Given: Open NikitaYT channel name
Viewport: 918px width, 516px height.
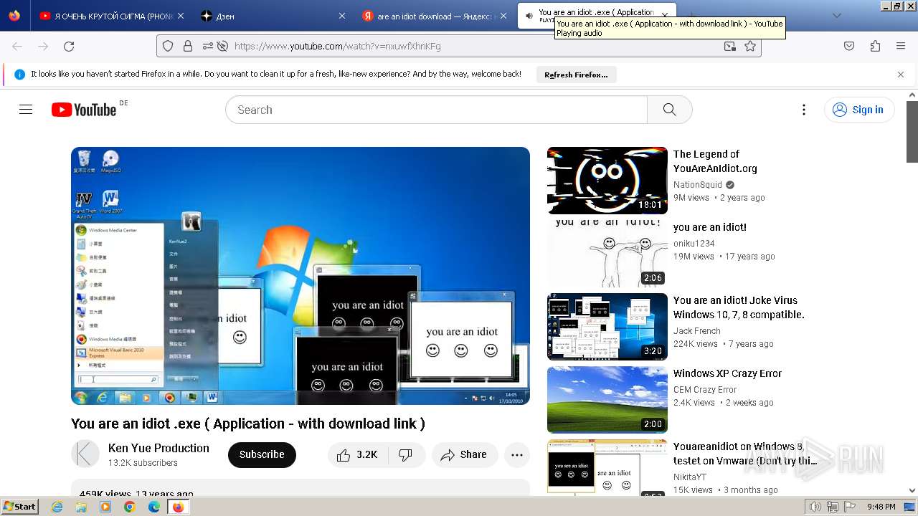Looking at the screenshot, I should [690, 477].
